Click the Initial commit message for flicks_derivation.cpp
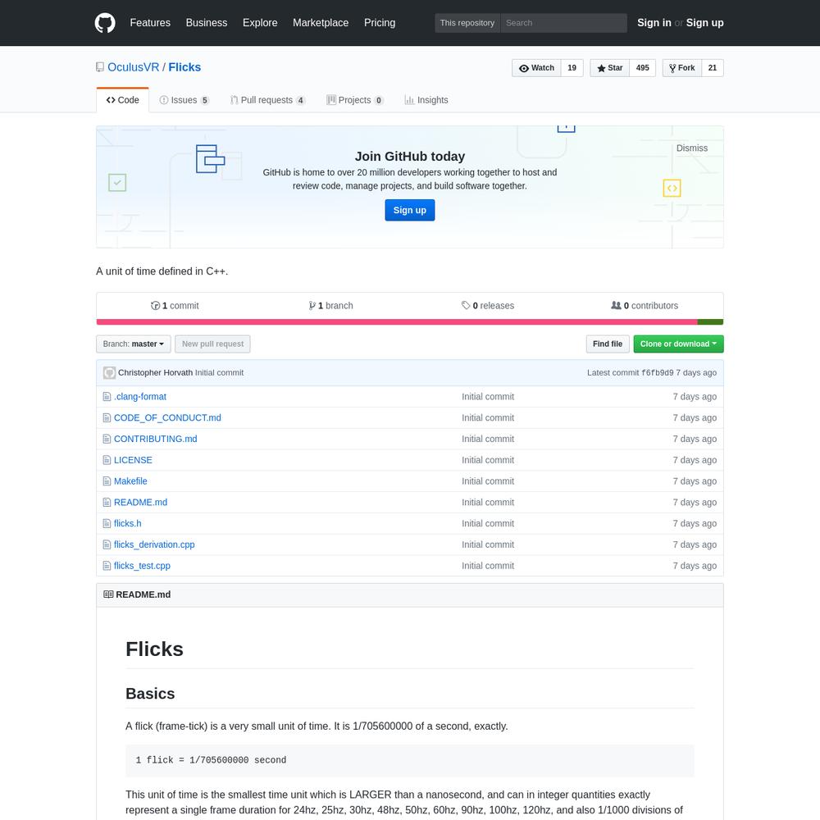This screenshot has height=820, width=820. click(488, 545)
